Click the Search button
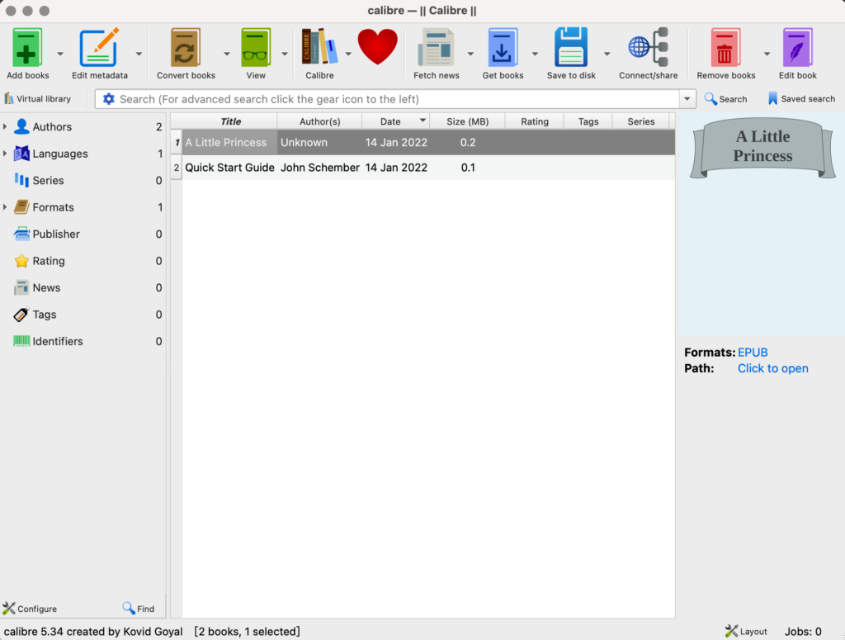Image resolution: width=845 pixels, height=640 pixels. tap(725, 98)
